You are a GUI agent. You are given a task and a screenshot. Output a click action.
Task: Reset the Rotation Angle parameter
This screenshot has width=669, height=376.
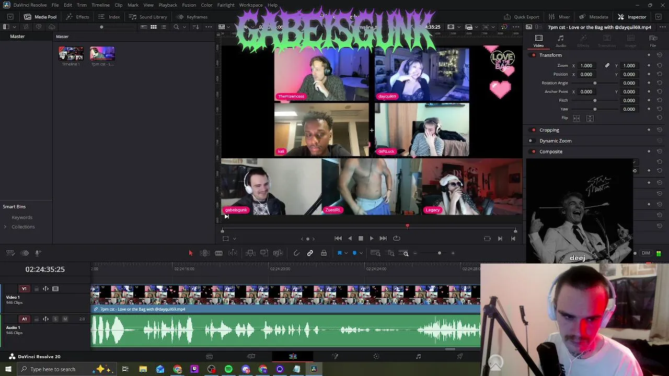(659, 83)
